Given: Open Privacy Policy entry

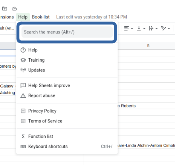Looking at the screenshot, I should [x=67, y=111].
